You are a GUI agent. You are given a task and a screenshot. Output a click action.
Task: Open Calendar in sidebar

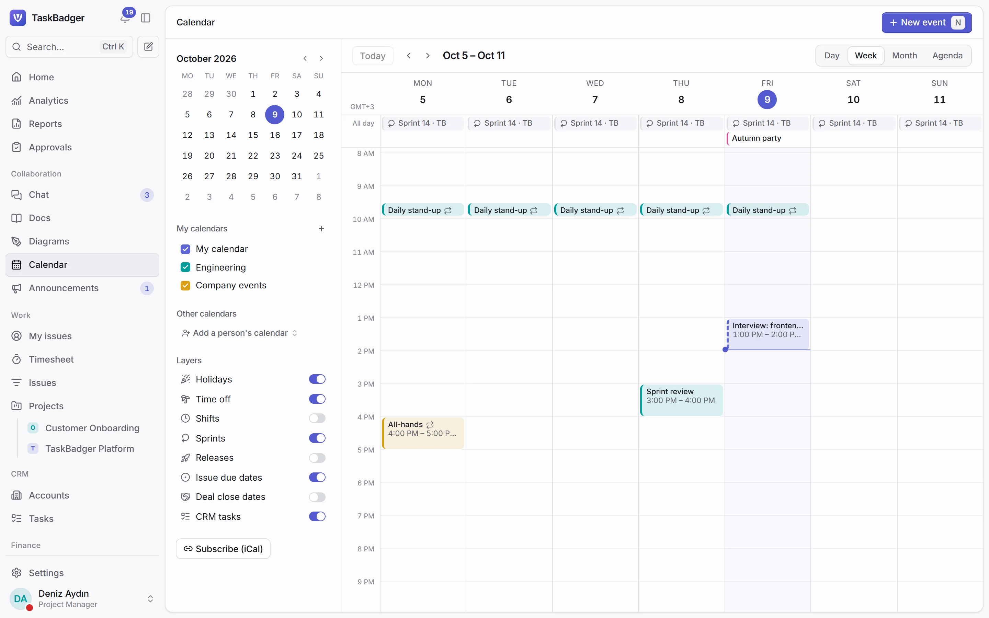[82, 264]
